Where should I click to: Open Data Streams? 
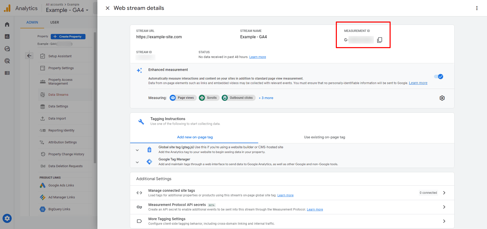tap(65, 95)
